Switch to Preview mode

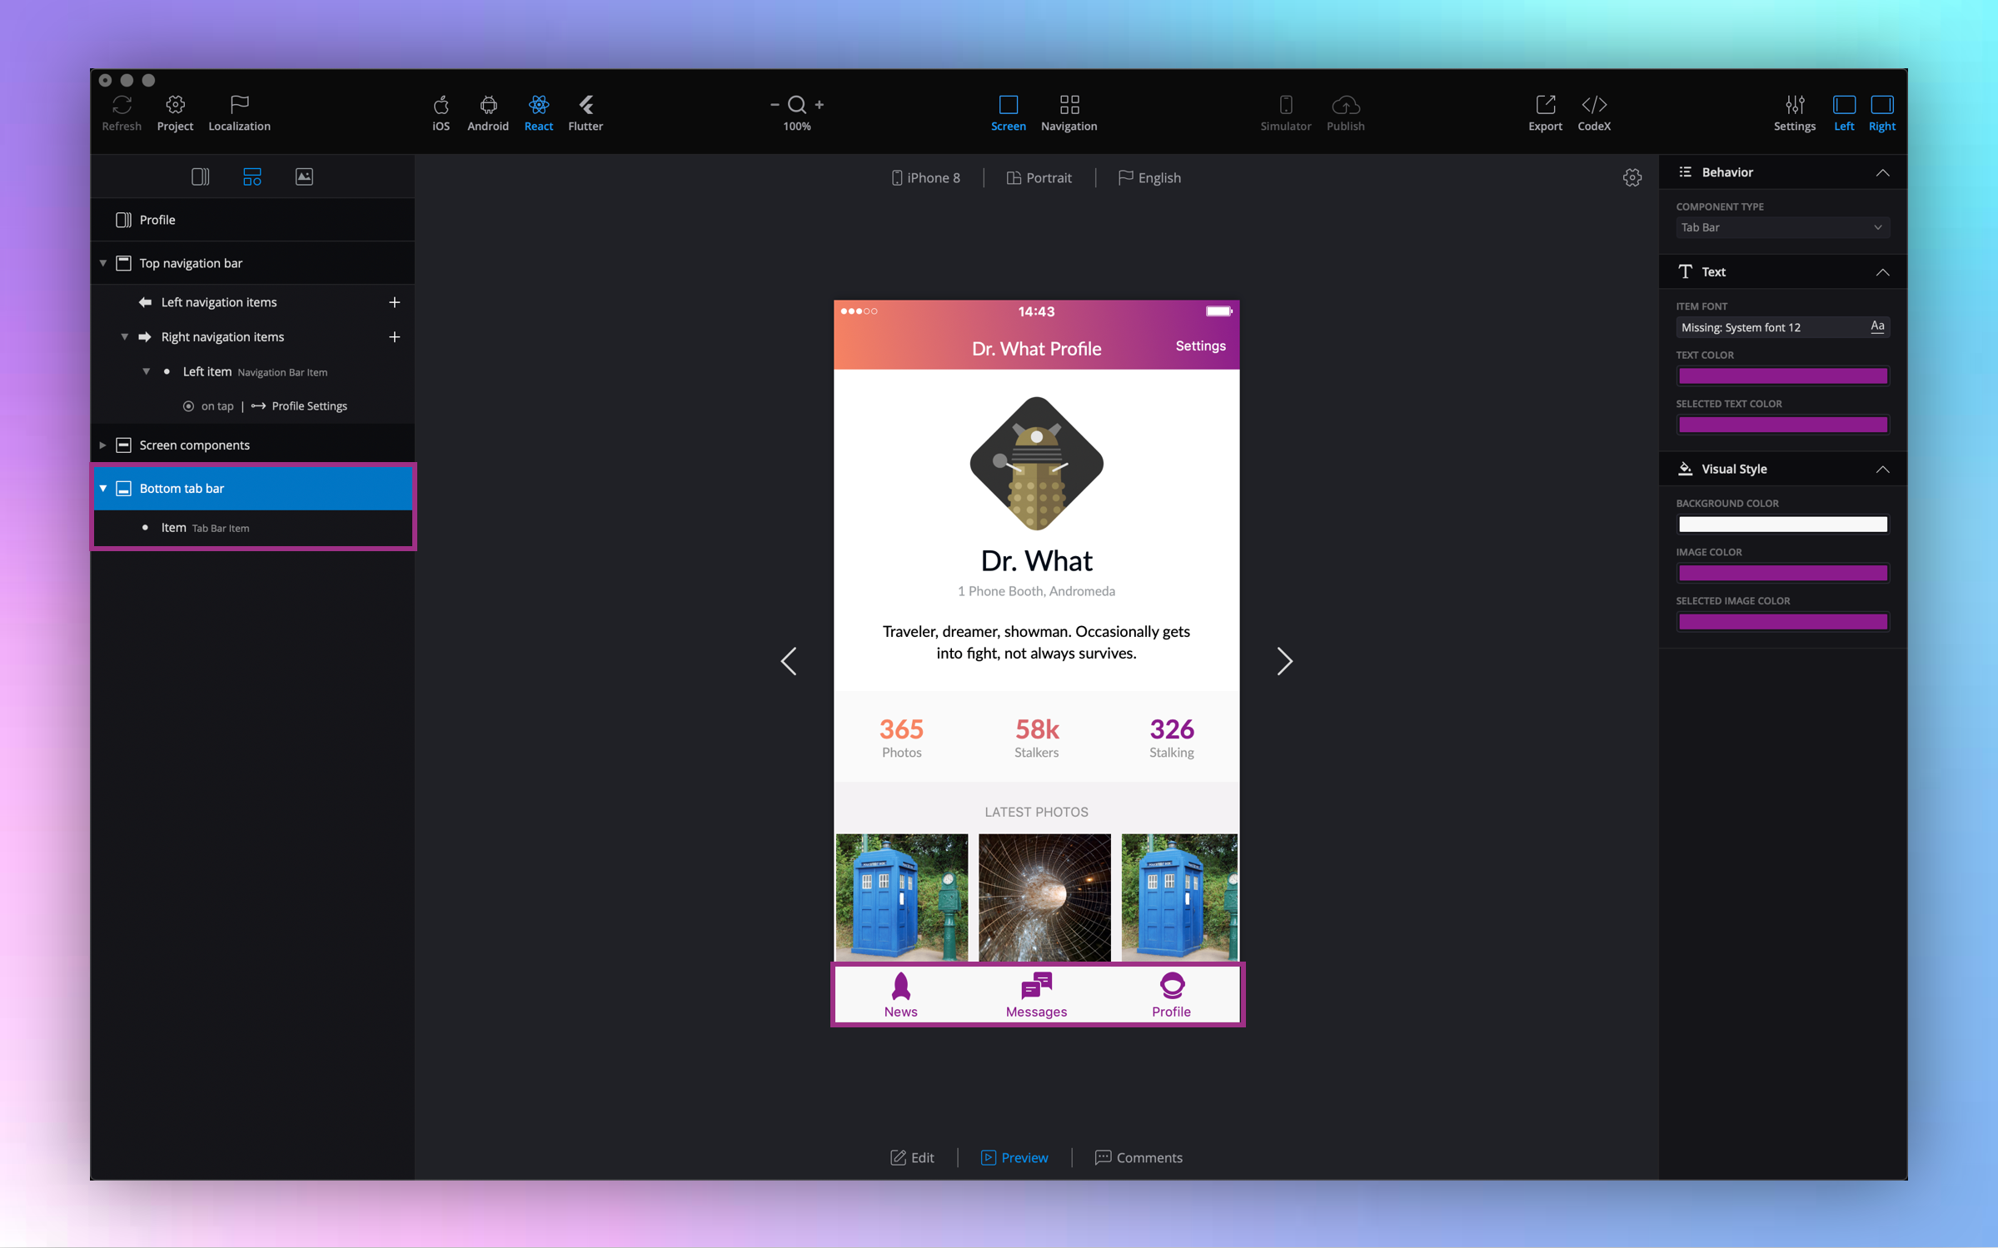click(x=1014, y=1157)
